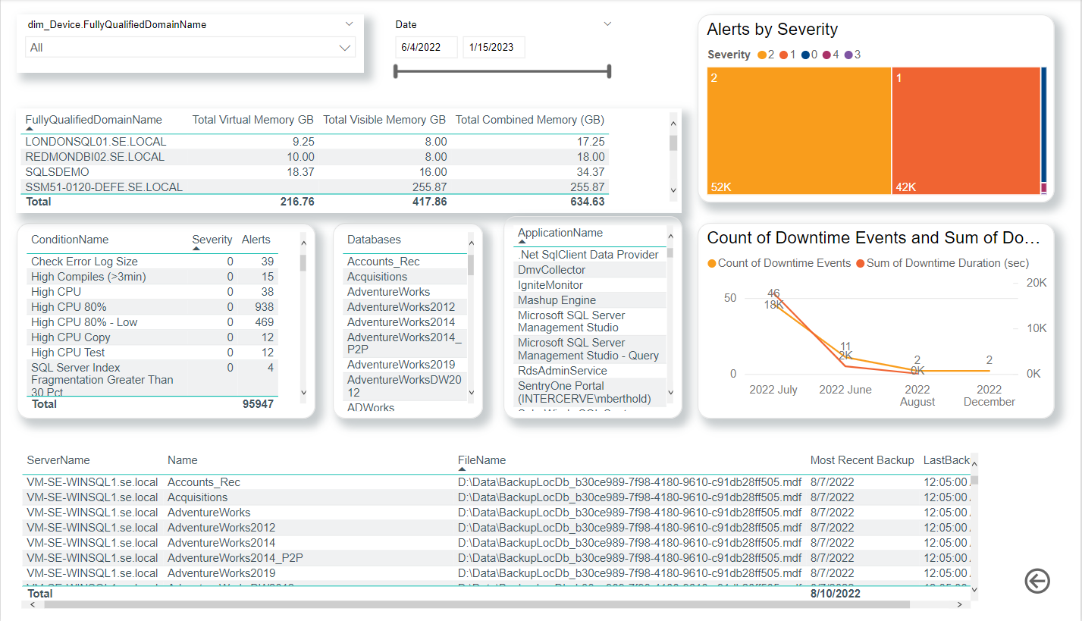The image size is (1082, 621).
Task: Expand the dim_Device slicer header chevron
Action: click(x=349, y=24)
